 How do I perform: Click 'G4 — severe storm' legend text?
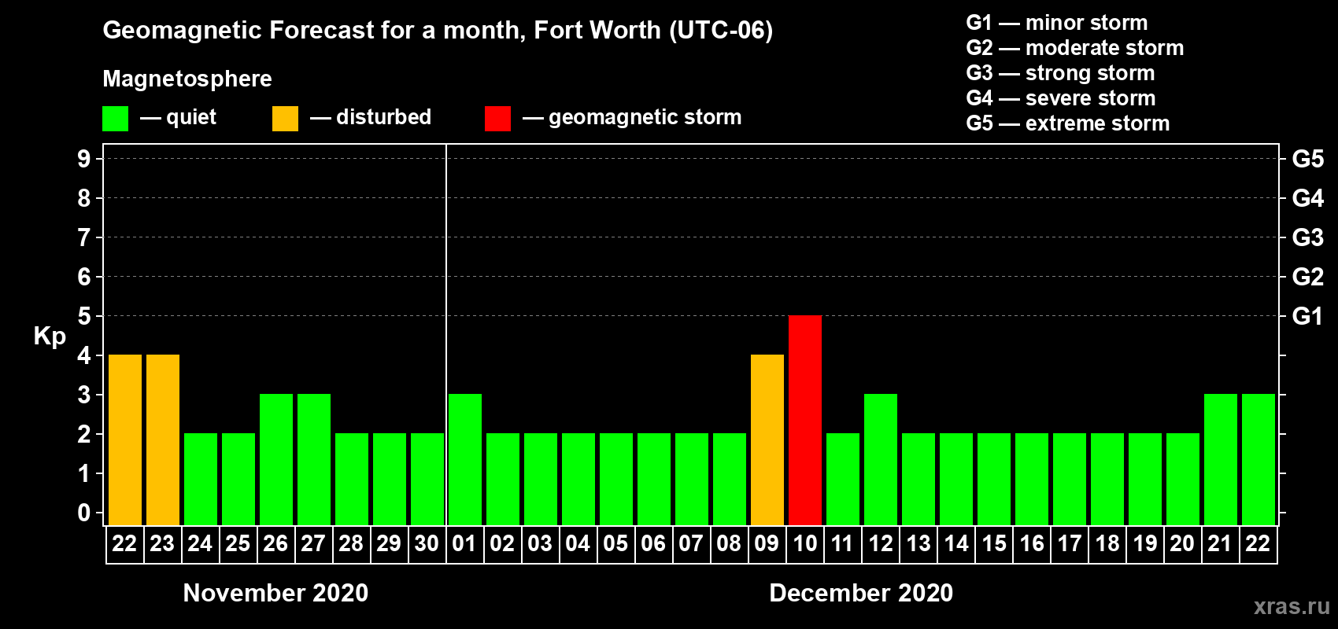1060,98
